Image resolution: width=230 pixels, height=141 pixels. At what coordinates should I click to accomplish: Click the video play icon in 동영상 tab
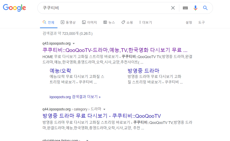click(62, 22)
